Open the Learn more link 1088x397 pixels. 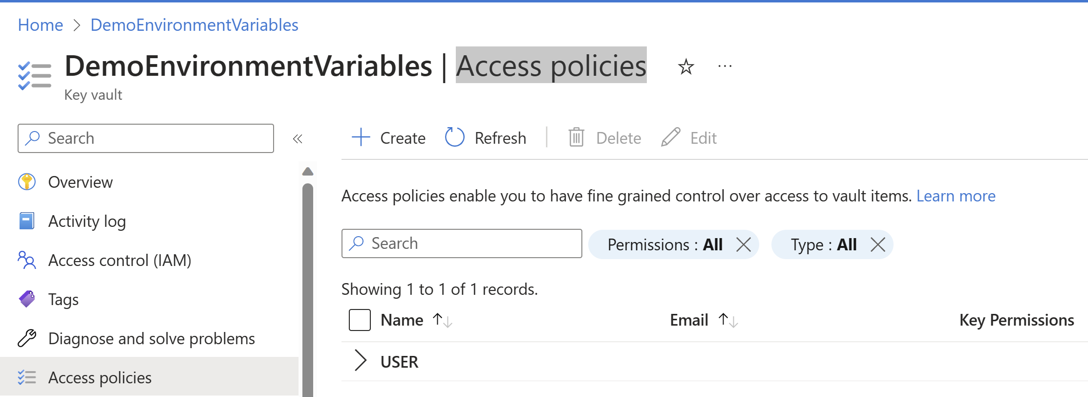(956, 196)
